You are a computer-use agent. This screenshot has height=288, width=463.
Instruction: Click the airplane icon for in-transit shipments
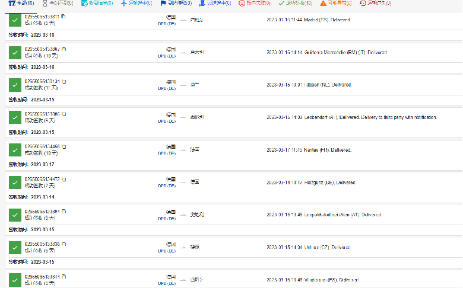tap(124, 3)
